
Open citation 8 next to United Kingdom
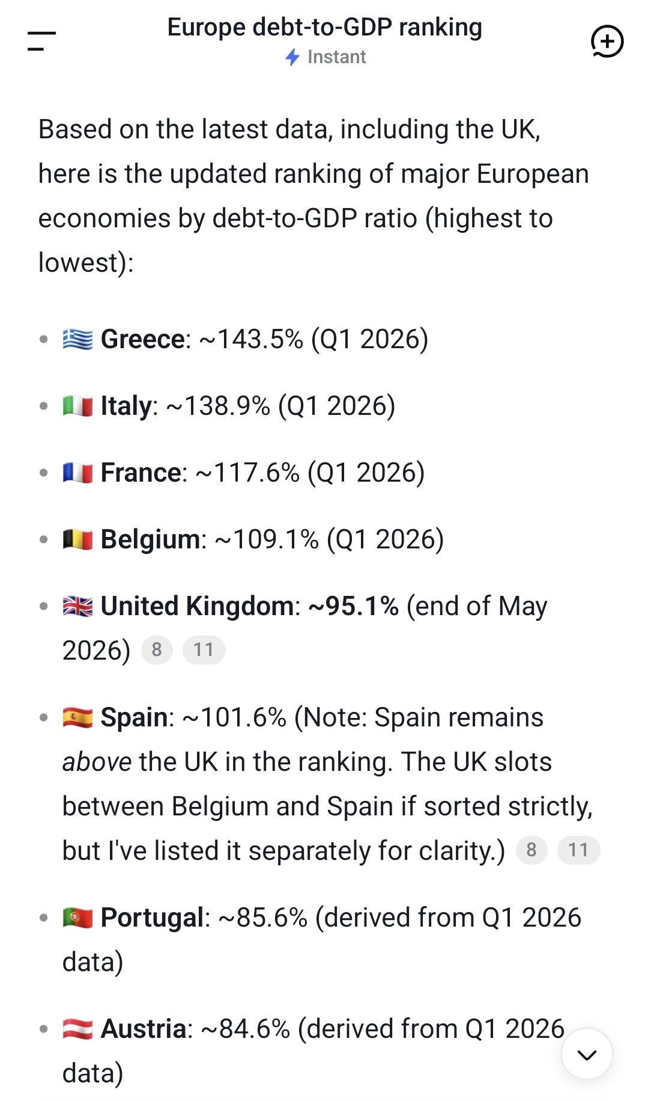coord(157,650)
